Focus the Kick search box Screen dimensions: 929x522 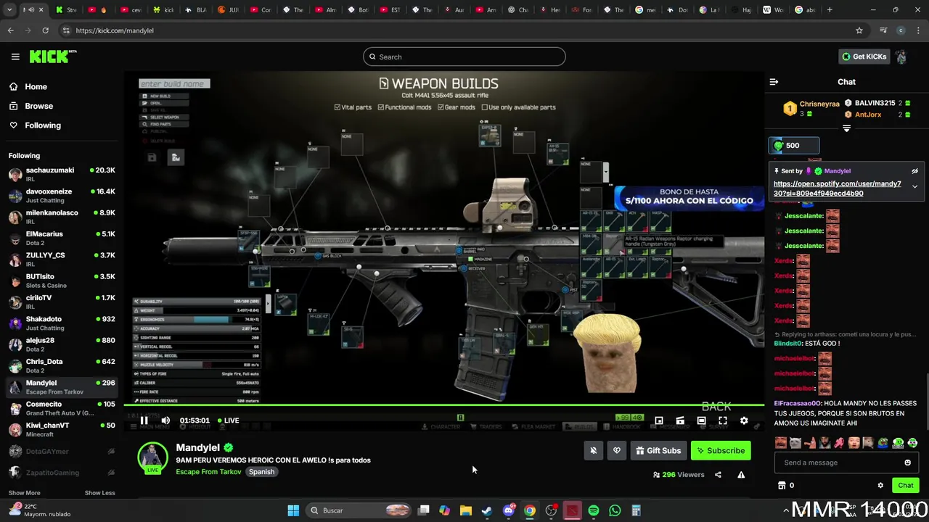(x=464, y=57)
